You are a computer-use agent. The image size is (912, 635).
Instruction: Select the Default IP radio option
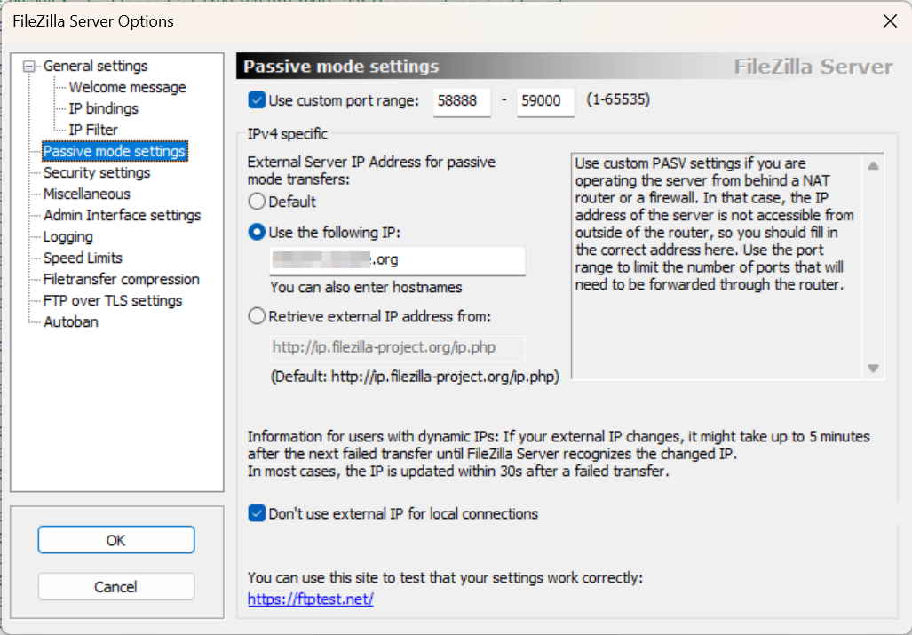tap(257, 202)
